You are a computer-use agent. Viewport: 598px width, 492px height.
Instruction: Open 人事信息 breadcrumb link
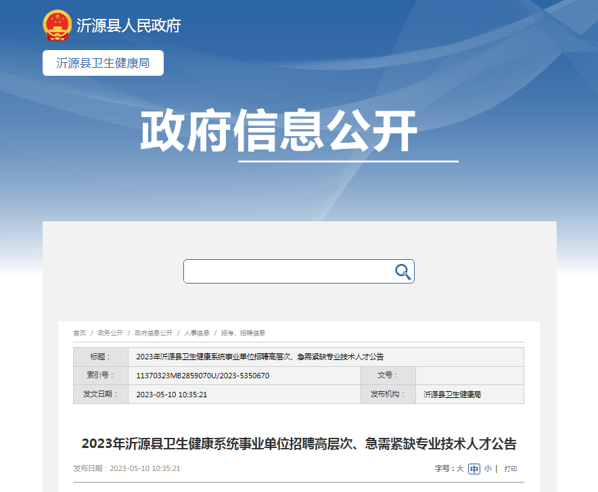point(197,333)
